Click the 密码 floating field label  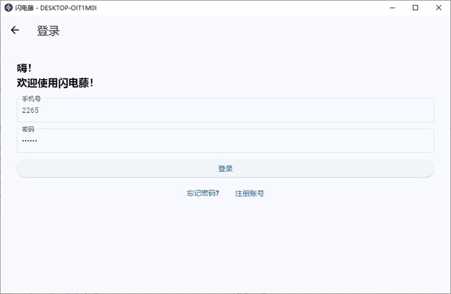[x=28, y=129]
